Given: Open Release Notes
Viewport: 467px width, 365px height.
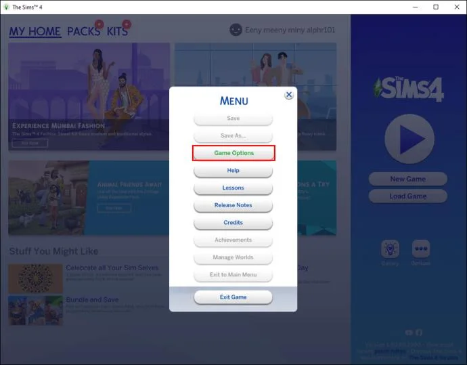Looking at the screenshot, I should tap(234, 205).
